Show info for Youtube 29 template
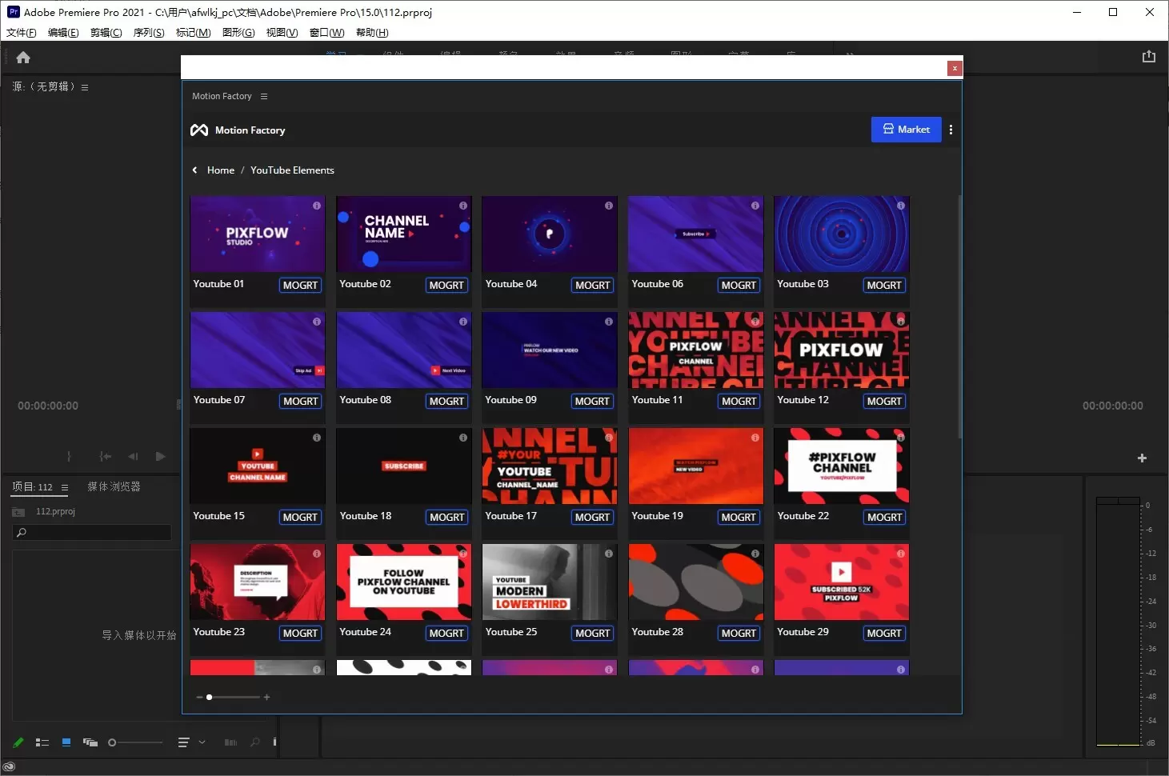The width and height of the screenshot is (1169, 776). (x=901, y=554)
